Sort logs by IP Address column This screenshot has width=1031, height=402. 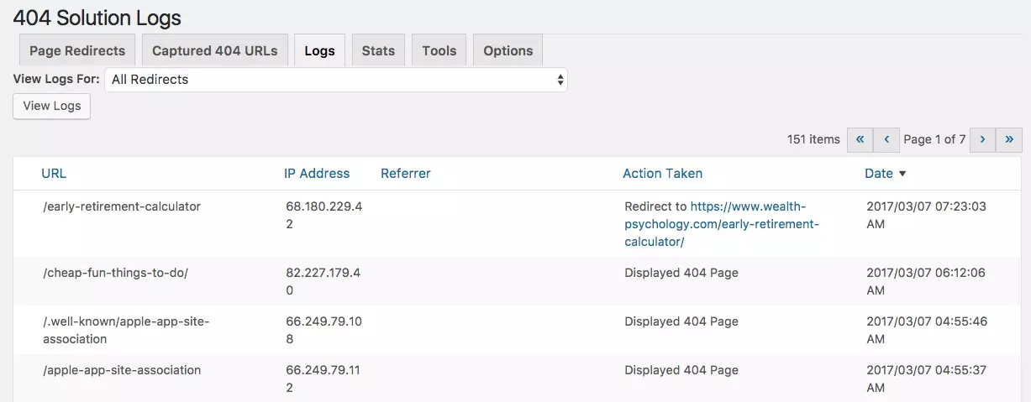[x=317, y=174]
